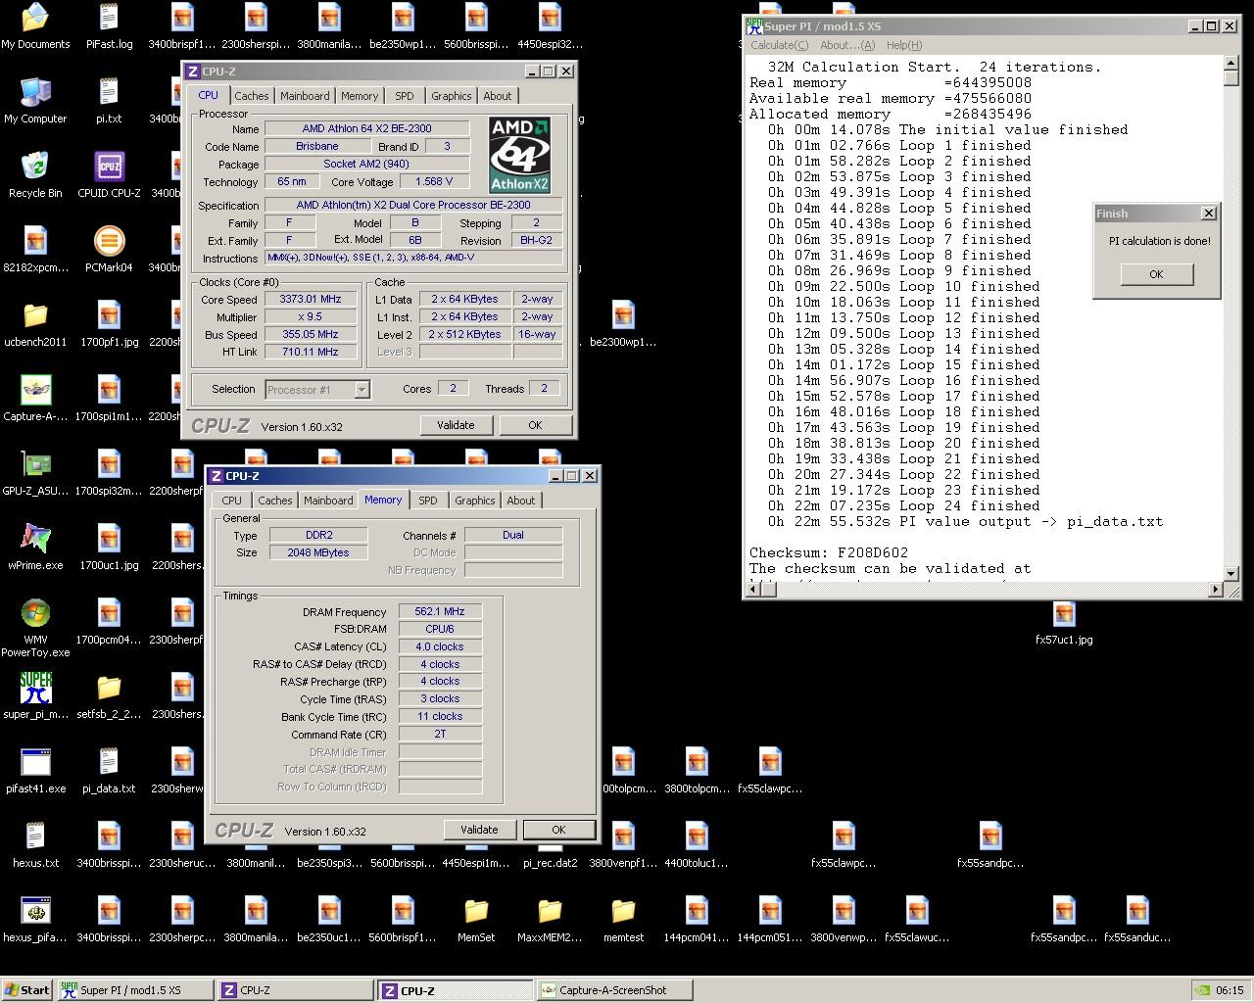Launch hexus_pifast desktop icon
The image size is (1254, 1003).
[x=35, y=920]
